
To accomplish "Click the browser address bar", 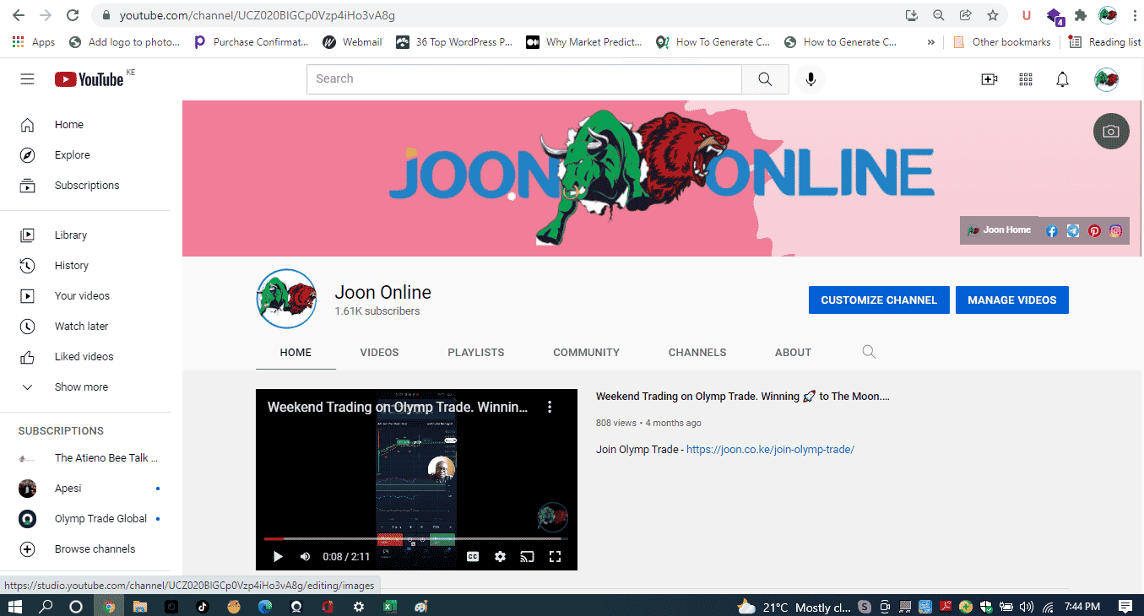I will 498,15.
